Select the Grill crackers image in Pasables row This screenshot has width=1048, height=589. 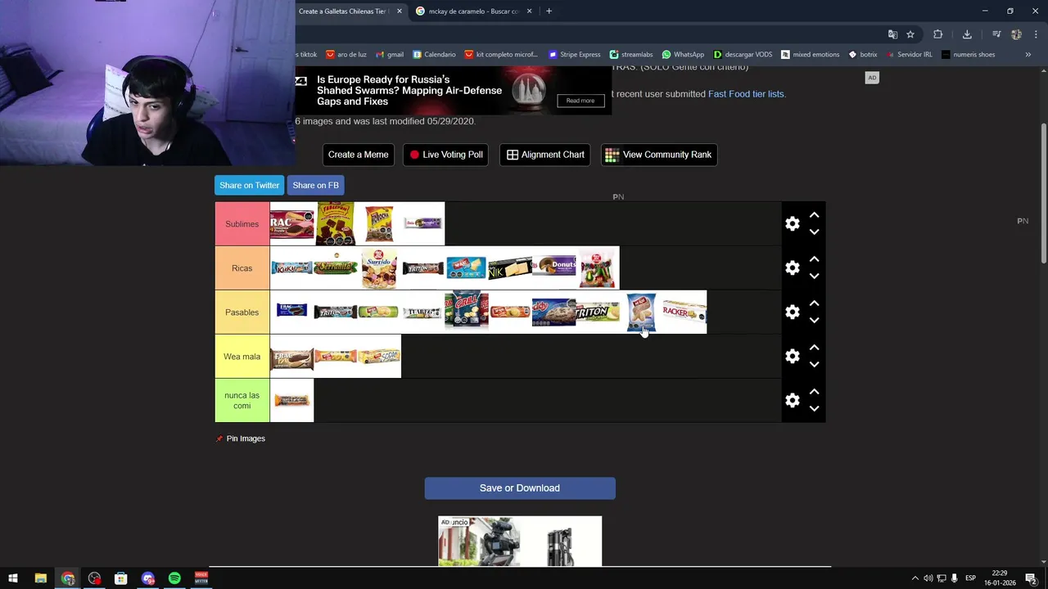click(x=467, y=312)
